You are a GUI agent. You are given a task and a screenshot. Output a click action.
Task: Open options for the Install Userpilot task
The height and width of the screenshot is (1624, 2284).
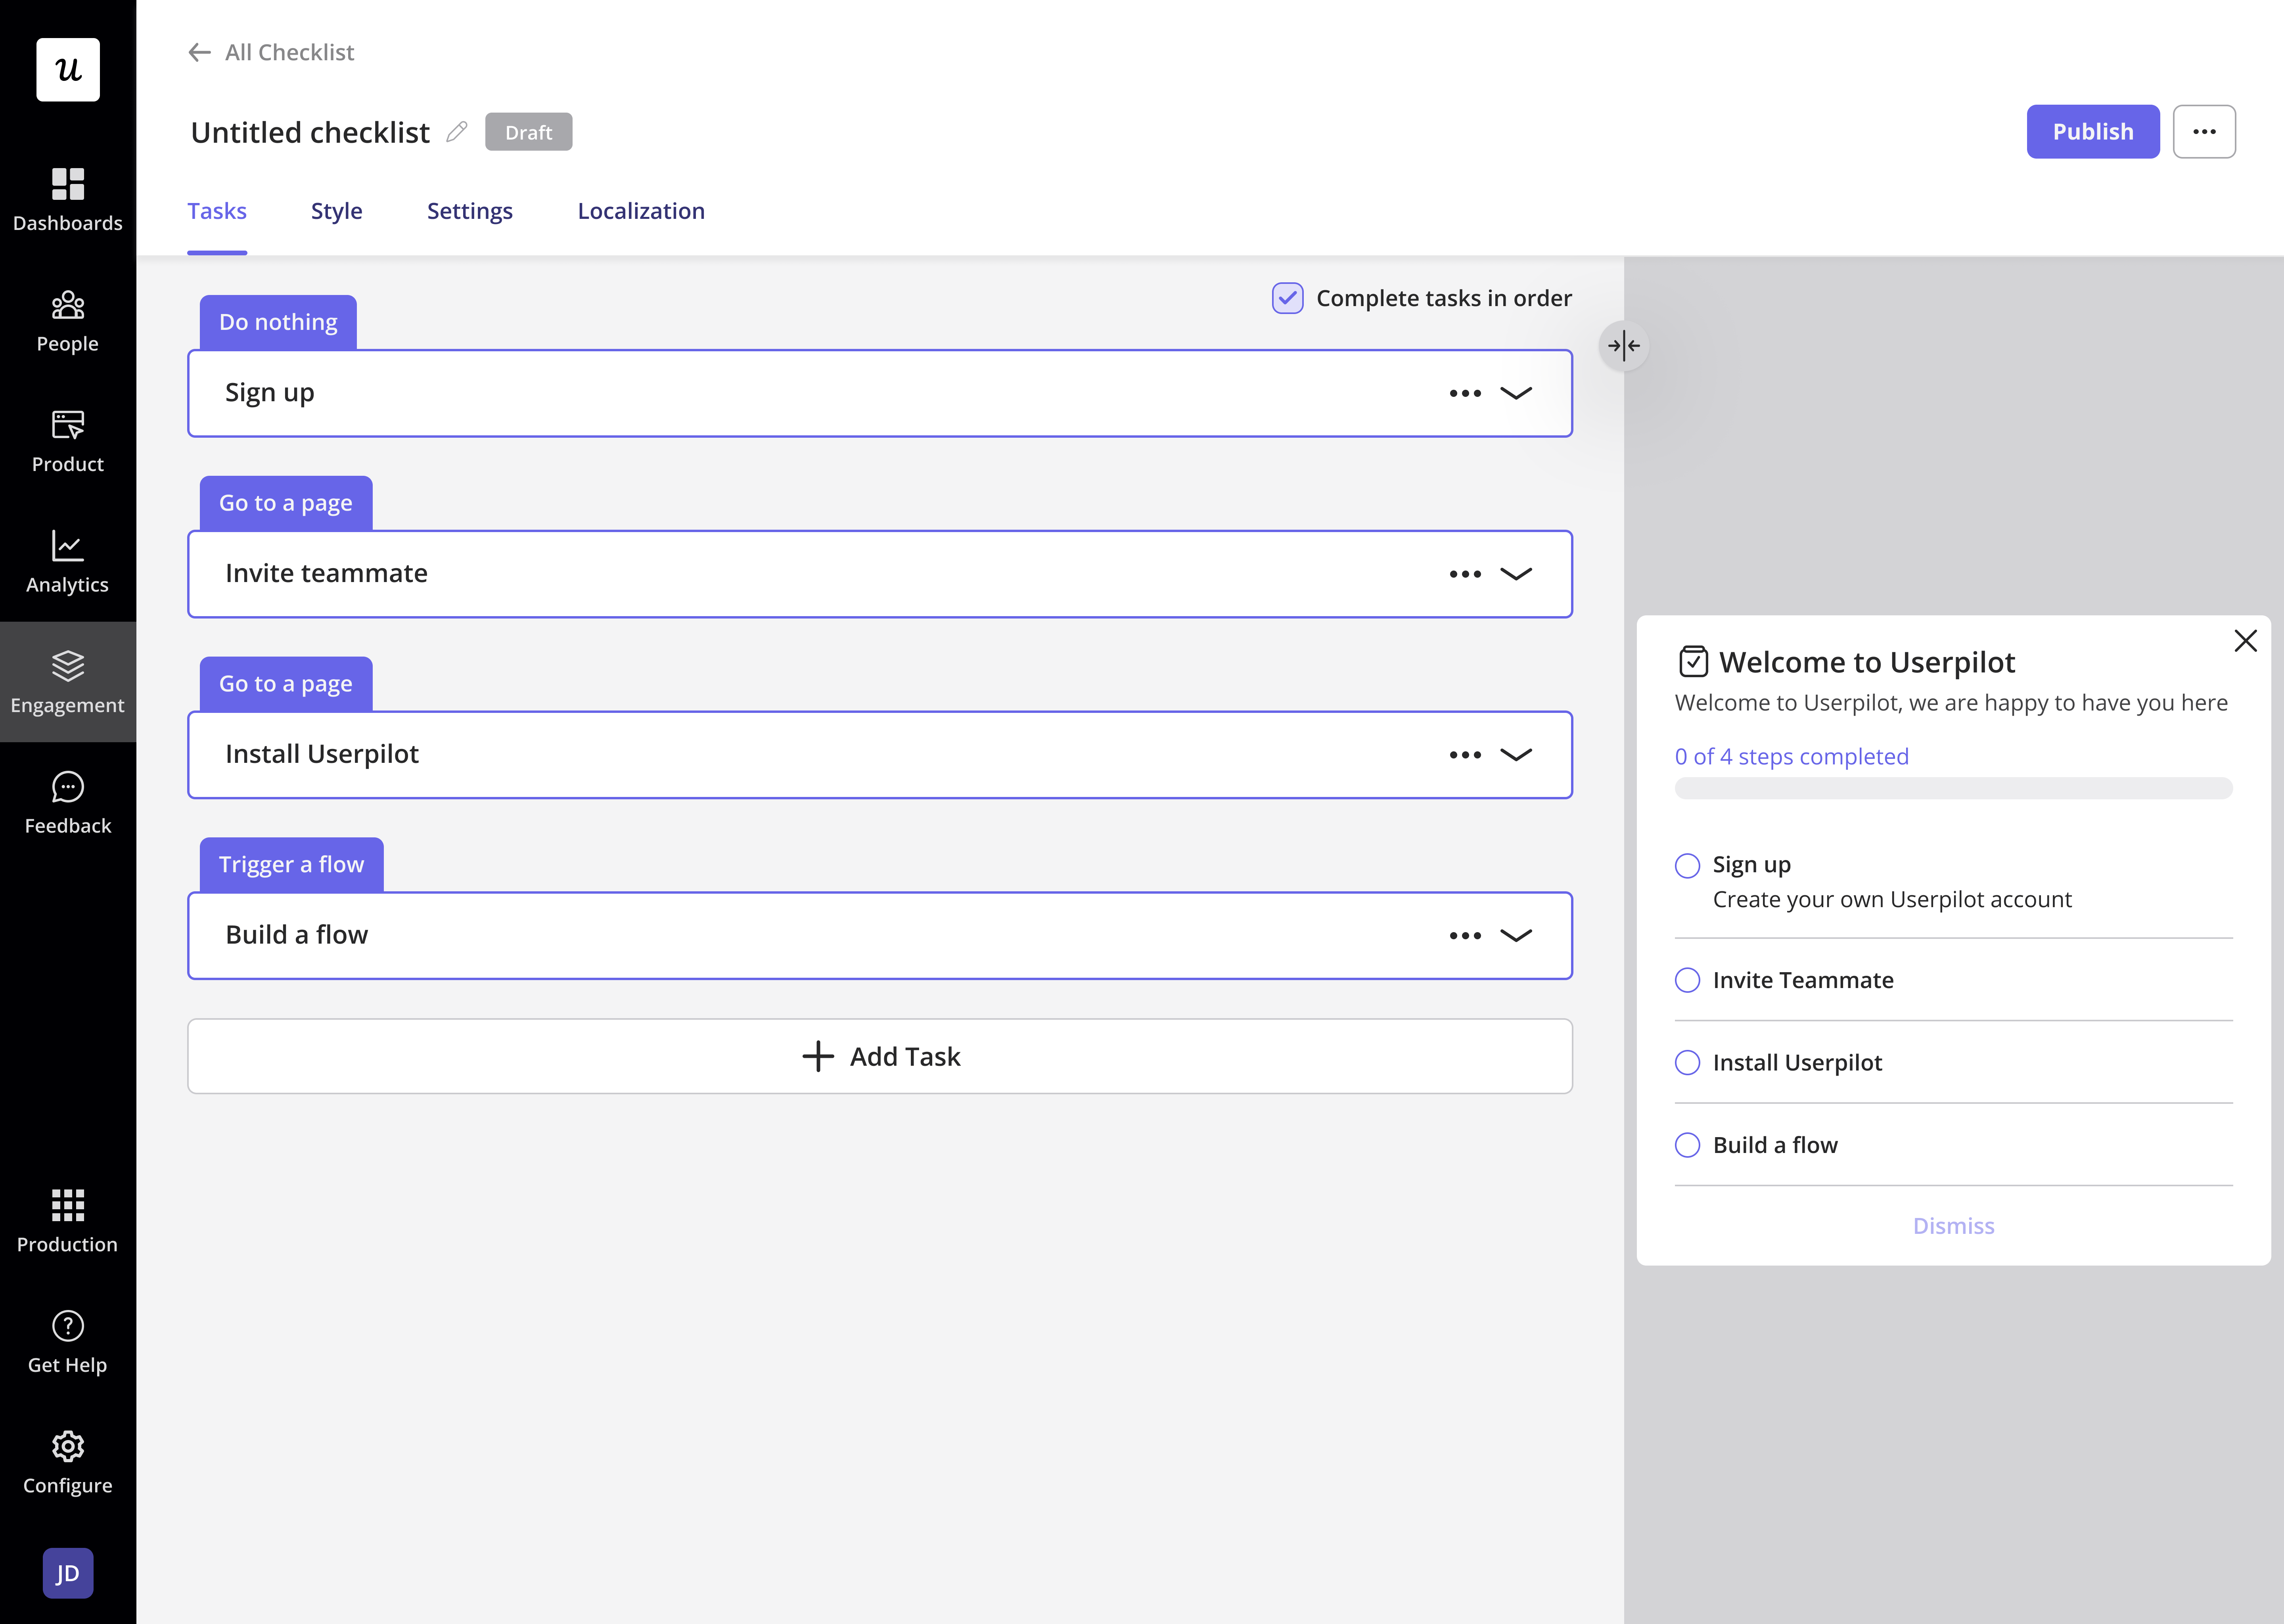tap(1465, 755)
